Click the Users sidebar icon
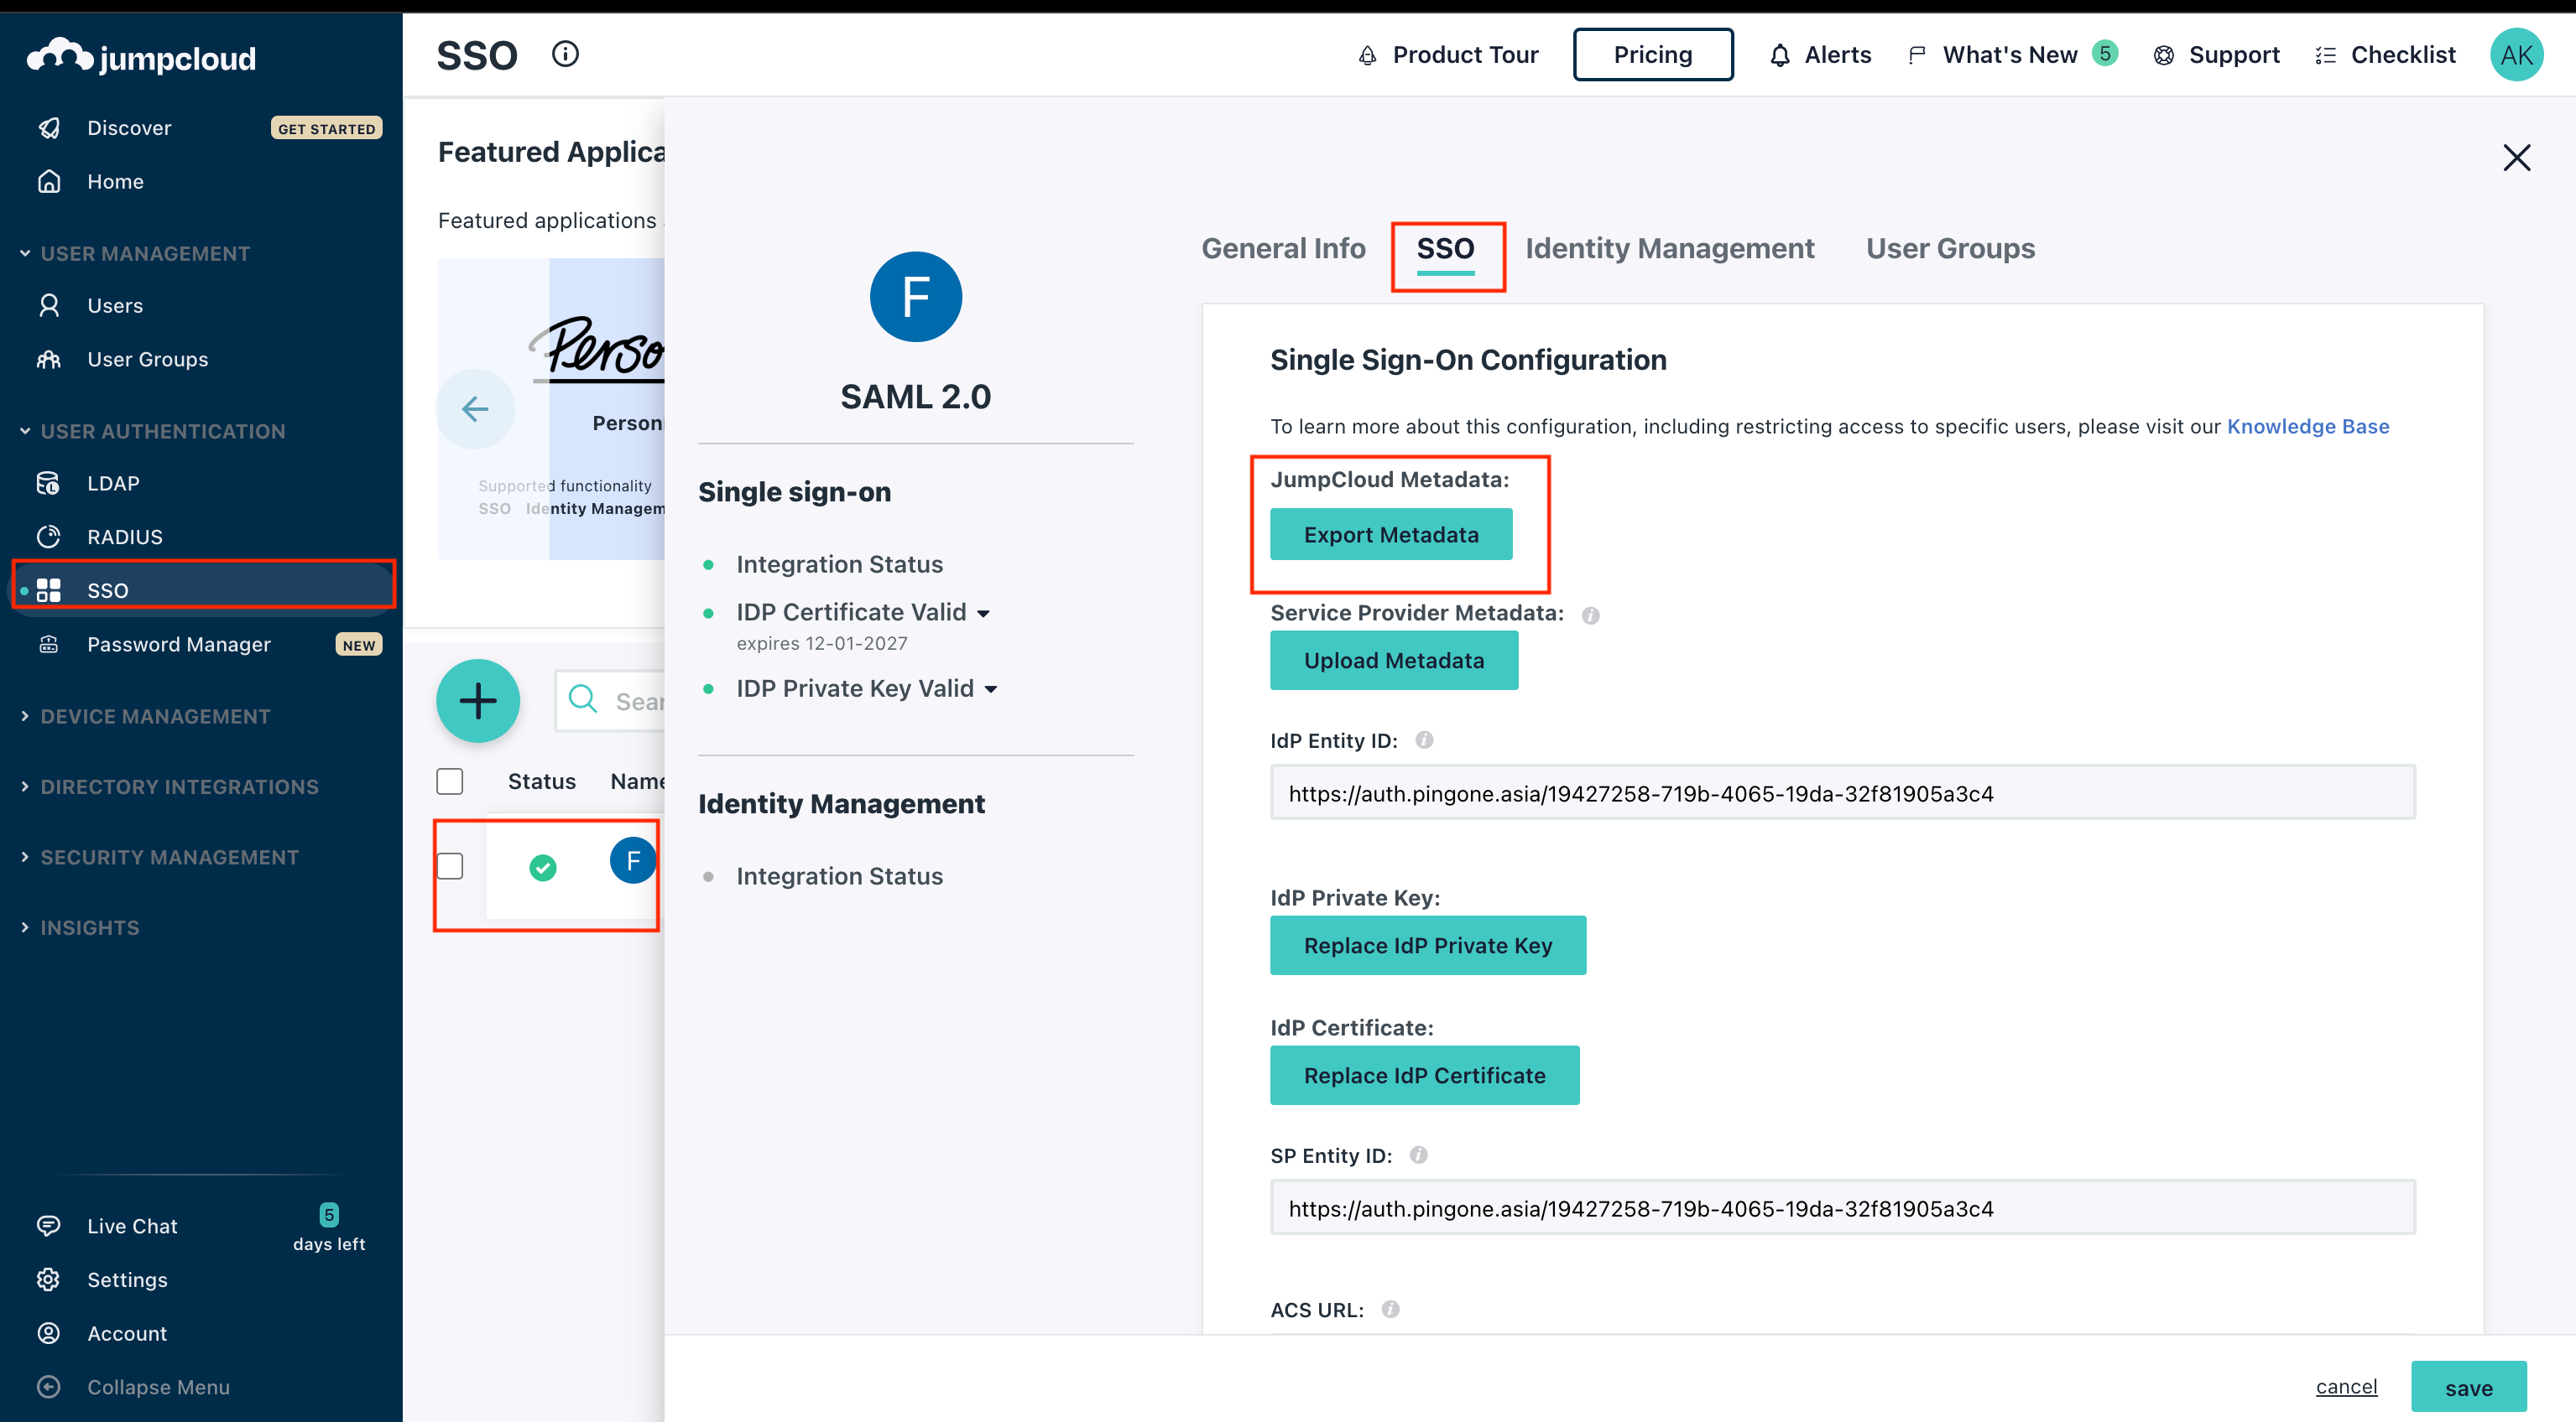The width and height of the screenshot is (2576, 1422). pos(49,303)
